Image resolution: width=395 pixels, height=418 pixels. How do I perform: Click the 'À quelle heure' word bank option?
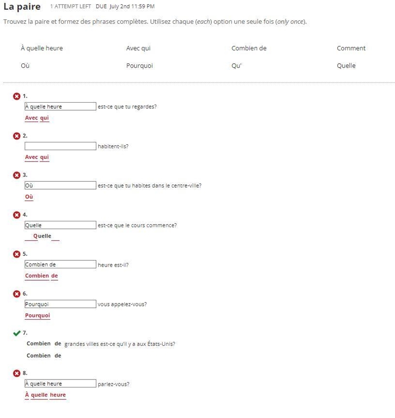click(42, 48)
